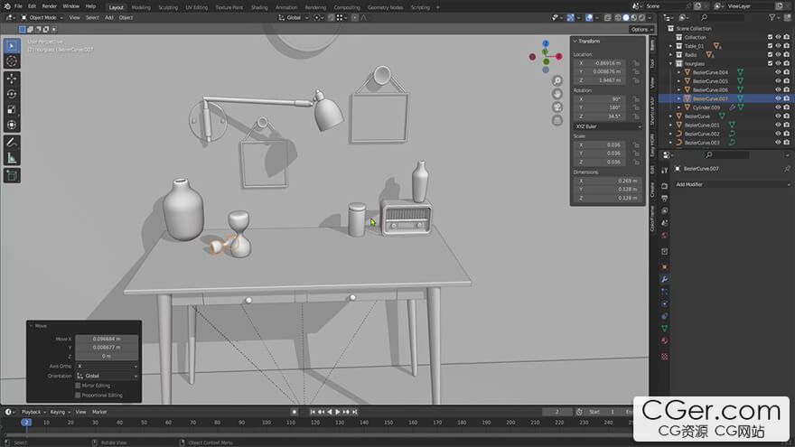Open the Object Mode dropdown
The width and height of the screenshot is (795, 447).
click(x=42, y=18)
